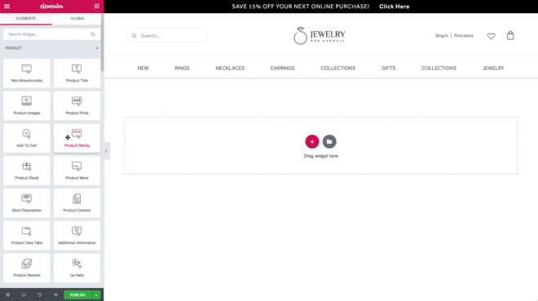Screen dimensions: 538x301
Task: Click the red add new section button
Action: point(312,142)
